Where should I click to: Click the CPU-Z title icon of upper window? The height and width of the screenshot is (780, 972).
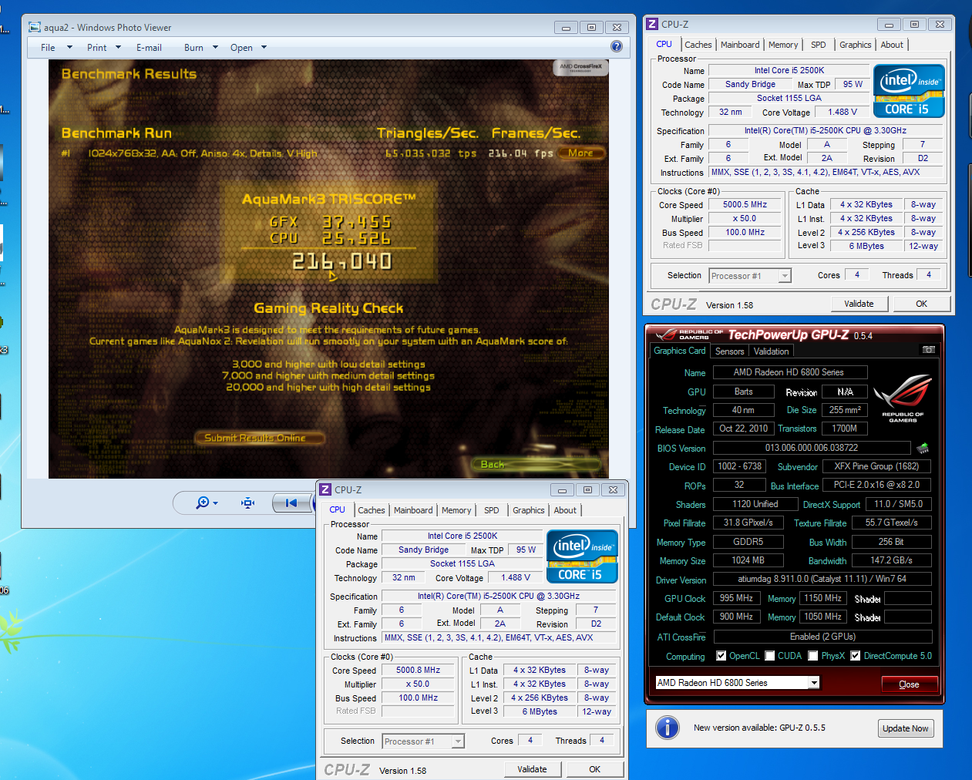tap(651, 25)
